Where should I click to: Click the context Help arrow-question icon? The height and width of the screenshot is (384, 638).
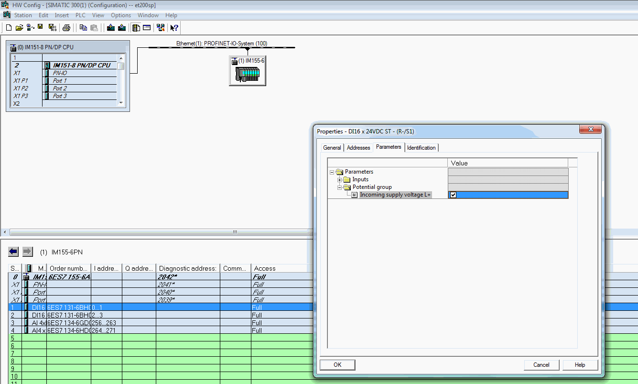coord(174,28)
